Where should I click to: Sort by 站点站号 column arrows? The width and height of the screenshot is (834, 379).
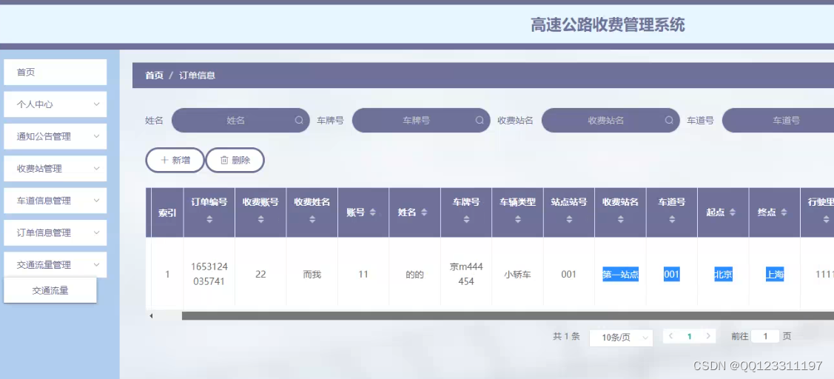click(569, 219)
